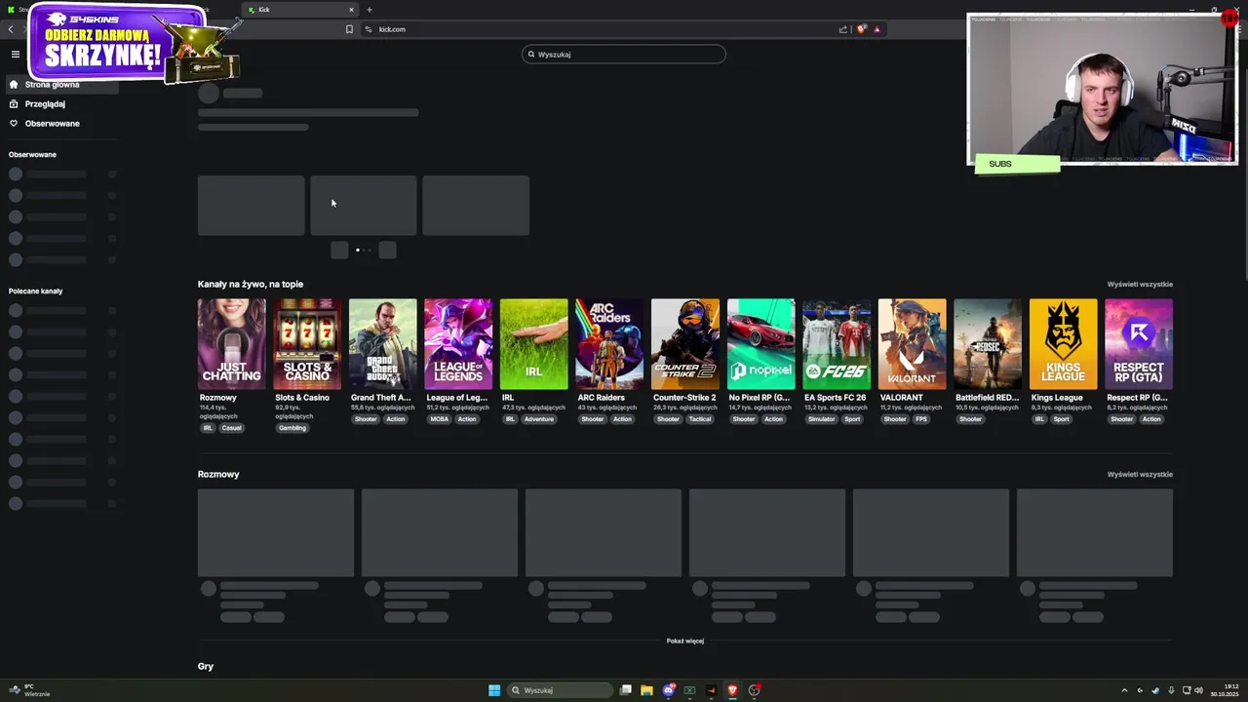Open the Grand Theft Auto category thumbnail
Image resolution: width=1248 pixels, height=702 pixels.
[382, 344]
